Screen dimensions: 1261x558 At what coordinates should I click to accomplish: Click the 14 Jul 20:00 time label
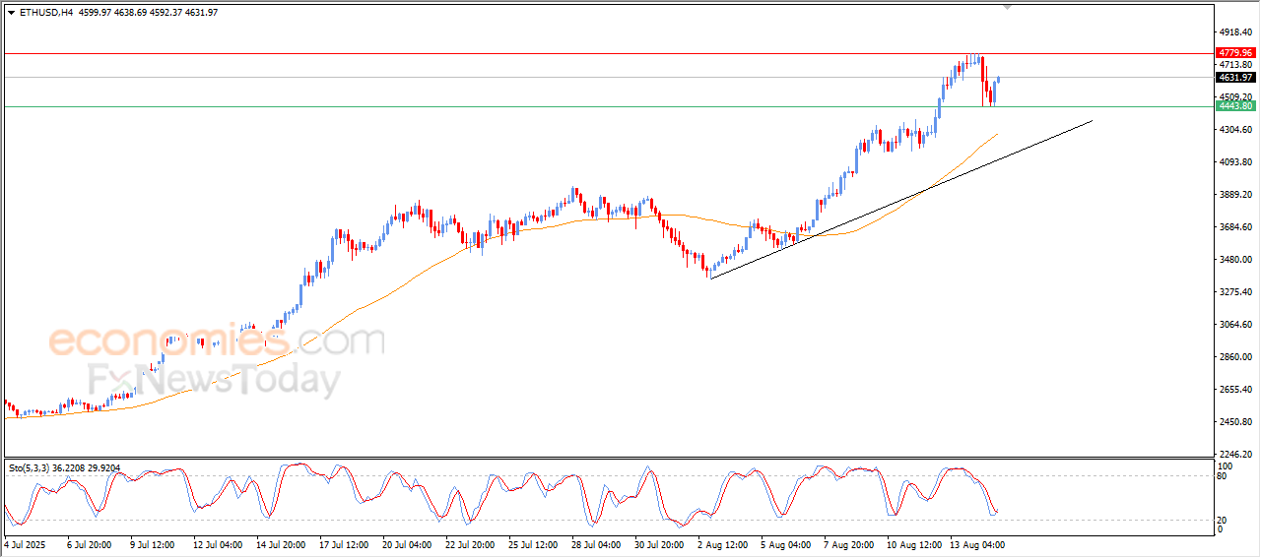280,544
